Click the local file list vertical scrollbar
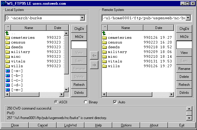Viewport: 197px width, 130px height. coord(66,59)
